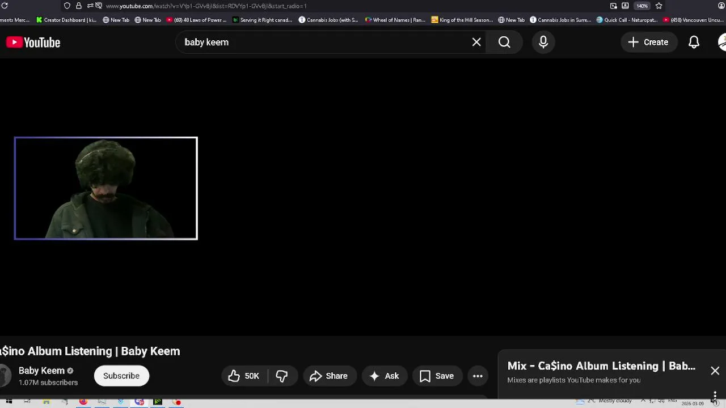Open the (458) Vancouver Uncu... bookmark
The height and width of the screenshot is (408, 726).
coord(693,20)
